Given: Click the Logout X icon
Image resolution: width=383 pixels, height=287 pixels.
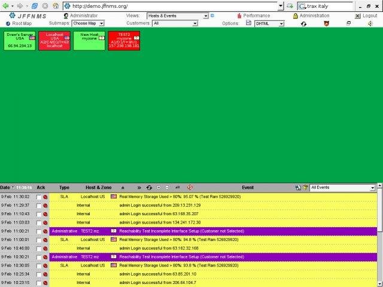Looking at the screenshot, I should coord(358,16).
